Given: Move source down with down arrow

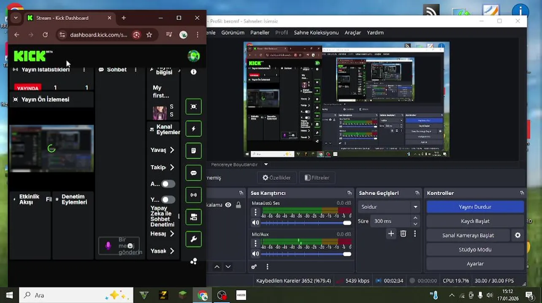Looking at the screenshot, I should point(228,267).
